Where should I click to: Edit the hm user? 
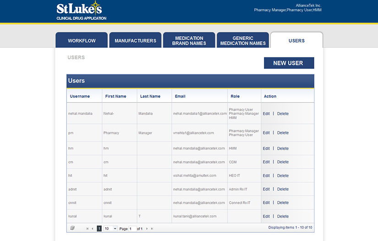coord(266,149)
